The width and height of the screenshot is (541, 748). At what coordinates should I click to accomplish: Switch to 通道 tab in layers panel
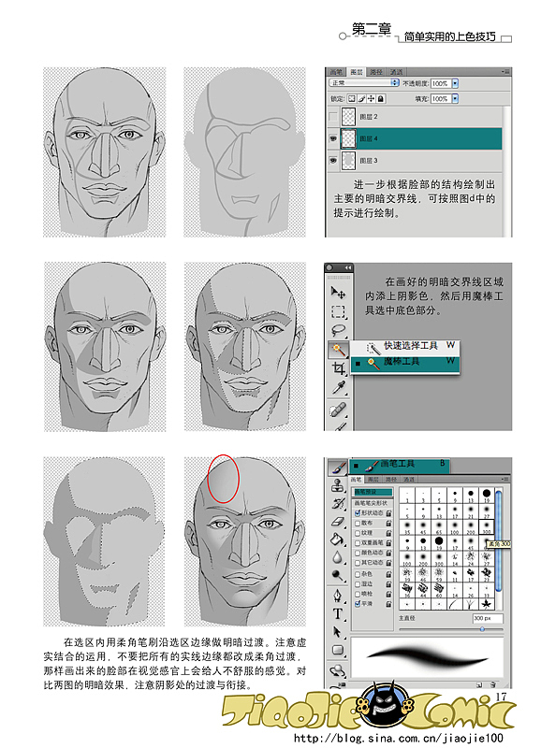pyautogui.click(x=396, y=72)
